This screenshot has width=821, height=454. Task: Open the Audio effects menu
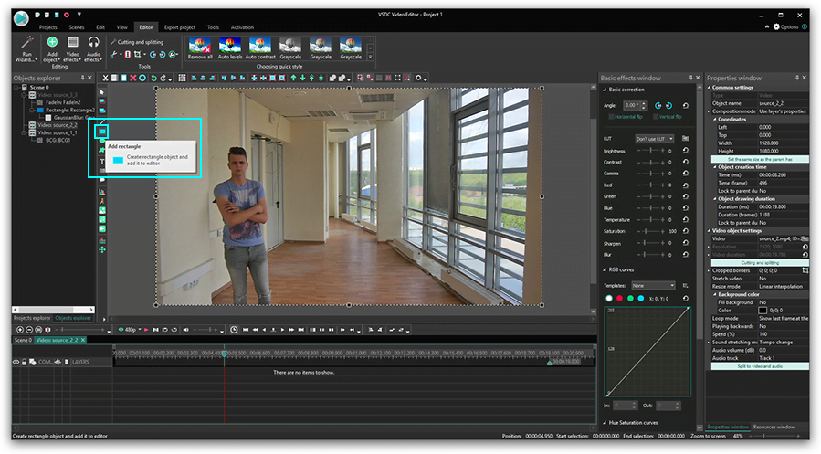94,48
